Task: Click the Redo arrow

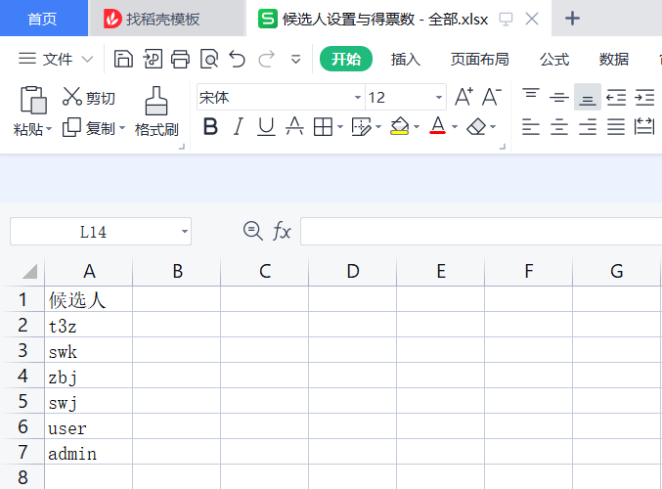Action: 266,59
